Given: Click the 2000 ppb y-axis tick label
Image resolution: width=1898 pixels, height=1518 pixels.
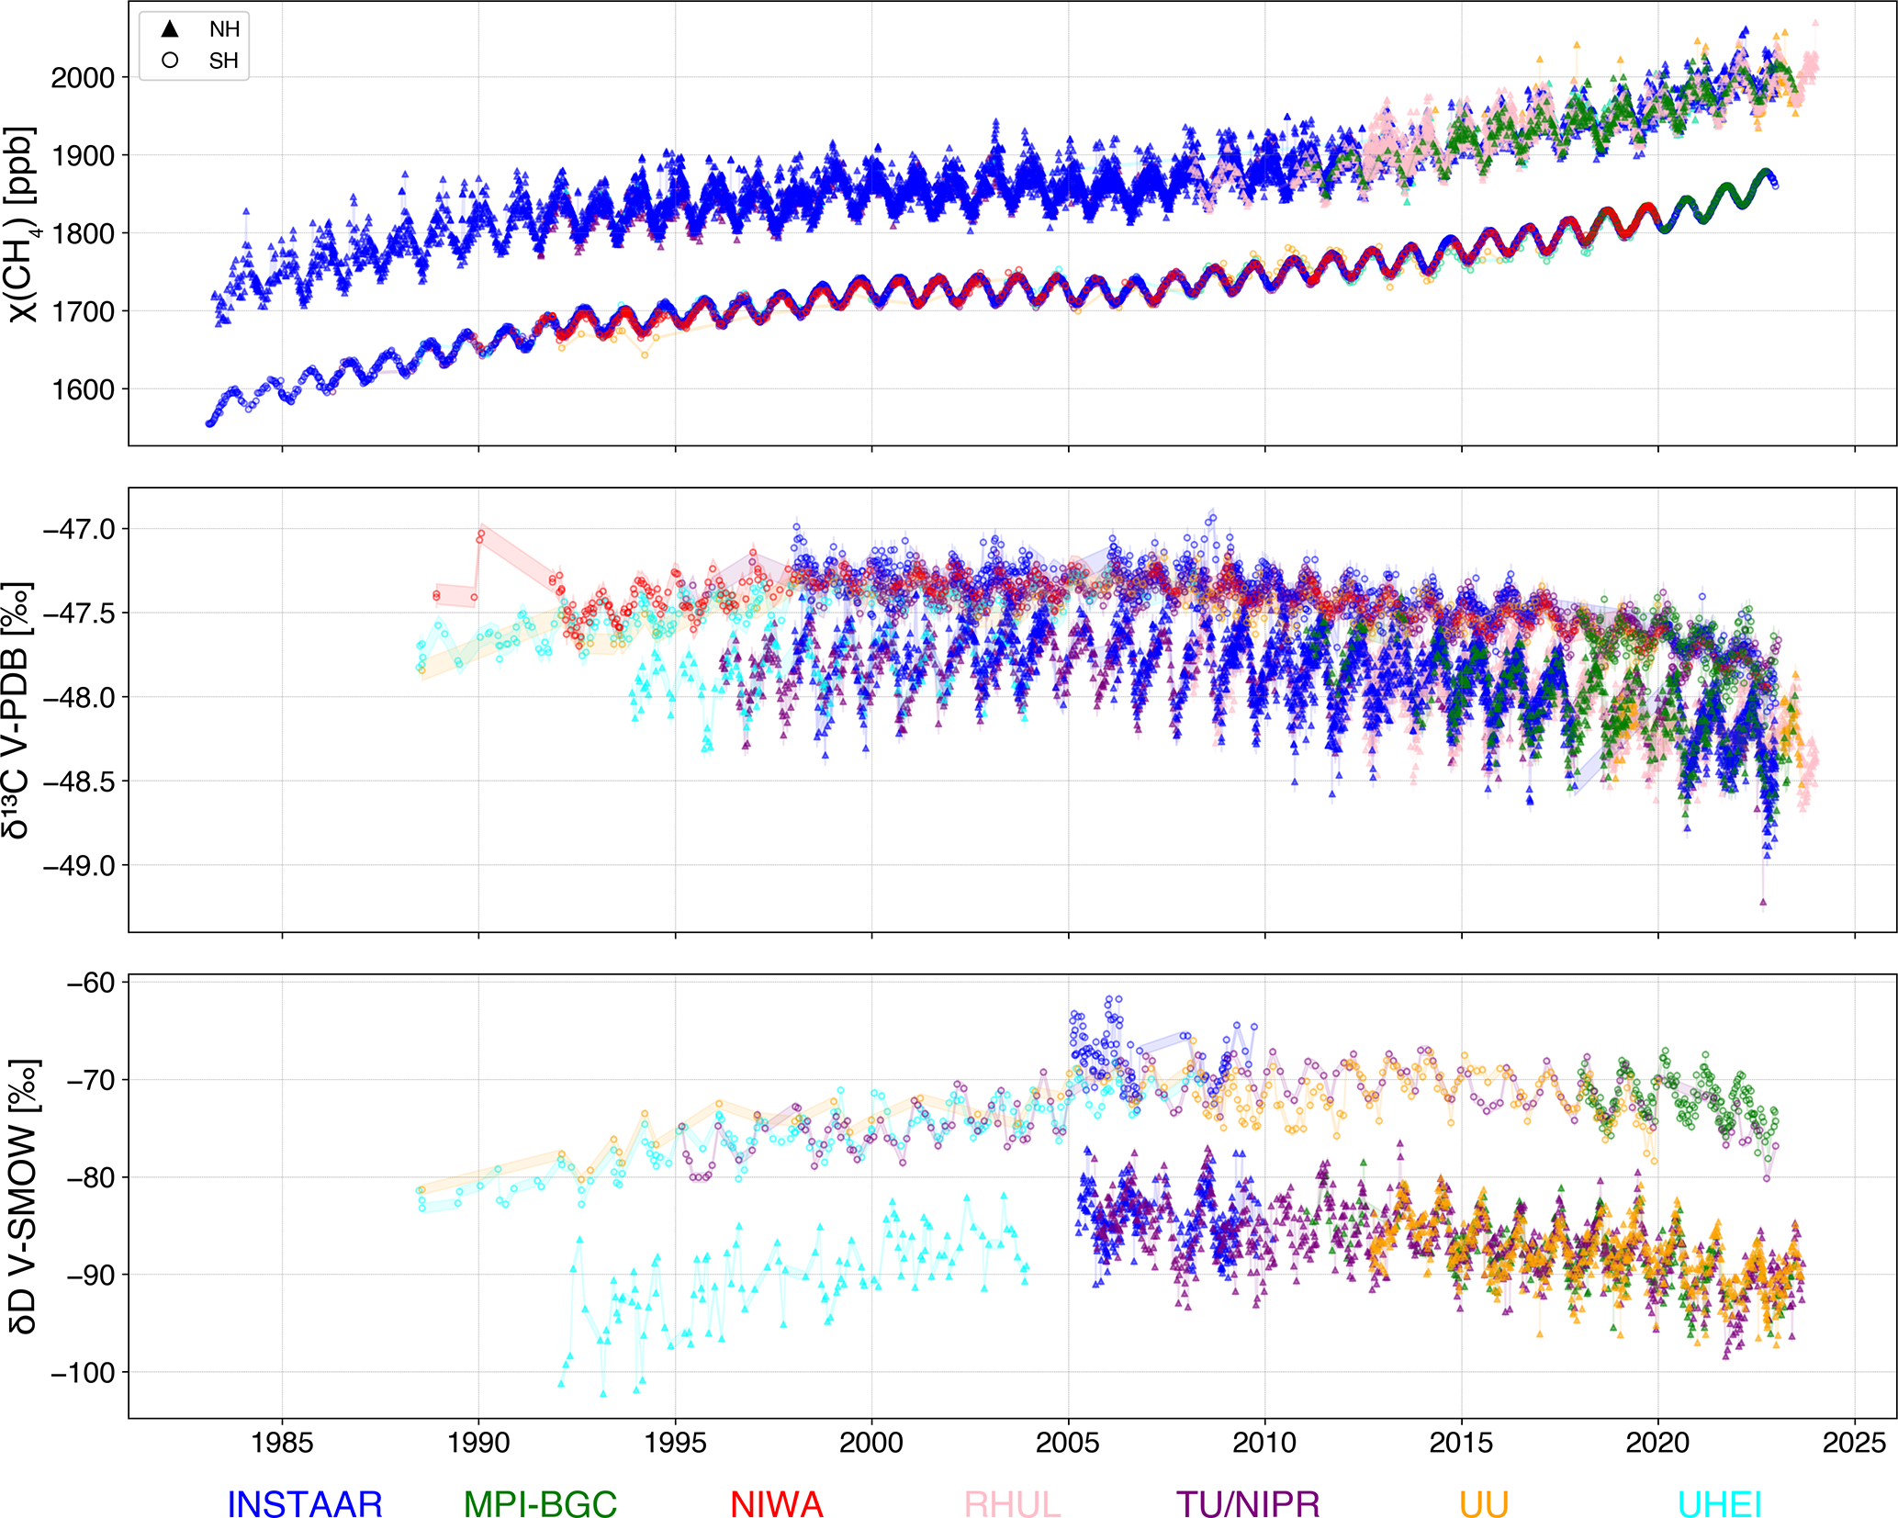Looking at the screenshot, I should [83, 78].
